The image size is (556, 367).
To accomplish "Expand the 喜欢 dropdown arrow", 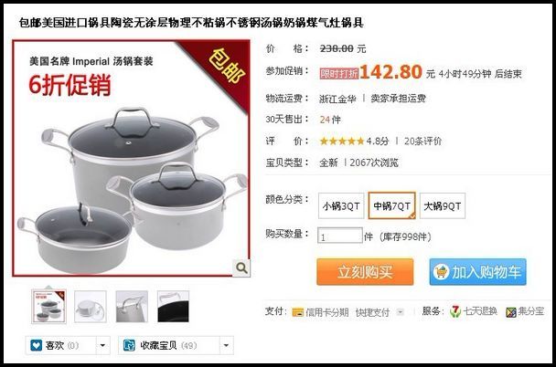I will (x=102, y=345).
